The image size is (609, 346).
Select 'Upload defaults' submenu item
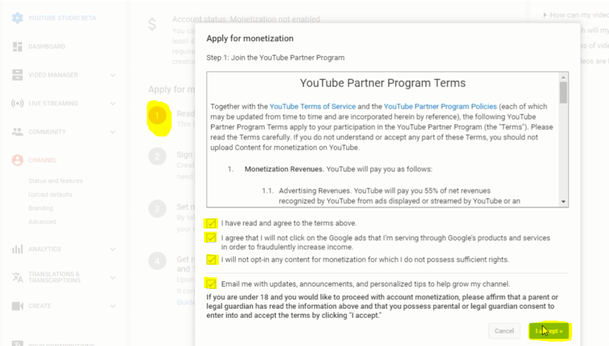coord(50,194)
